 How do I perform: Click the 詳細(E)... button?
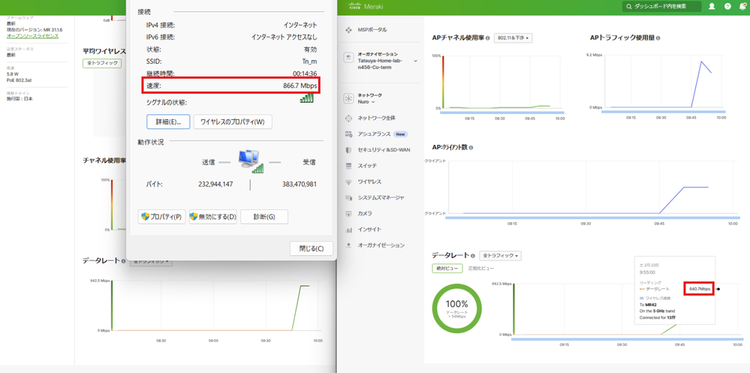(167, 122)
